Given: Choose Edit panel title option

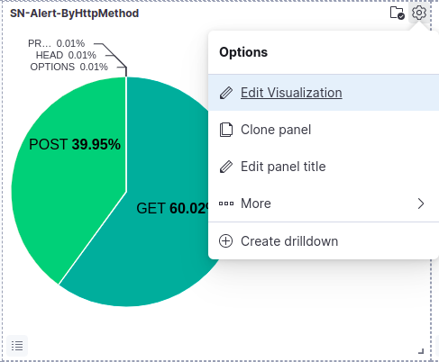Looking at the screenshot, I should [324, 167].
